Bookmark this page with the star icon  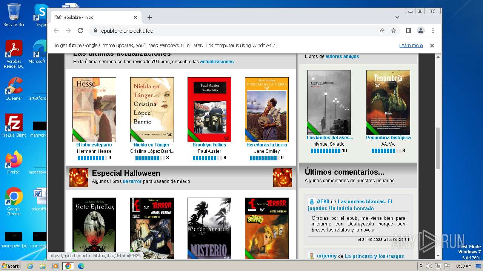tap(394, 30)
